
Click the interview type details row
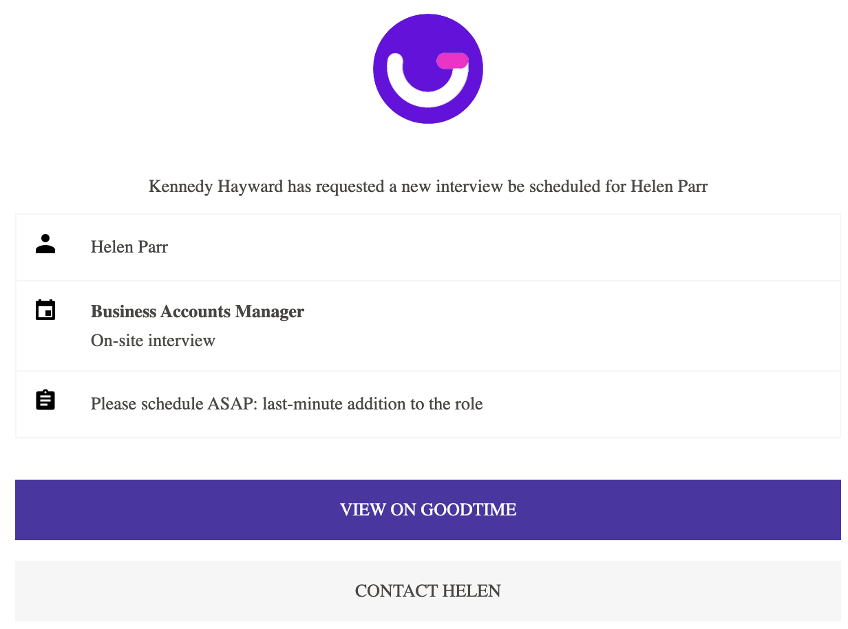(427, 326)
